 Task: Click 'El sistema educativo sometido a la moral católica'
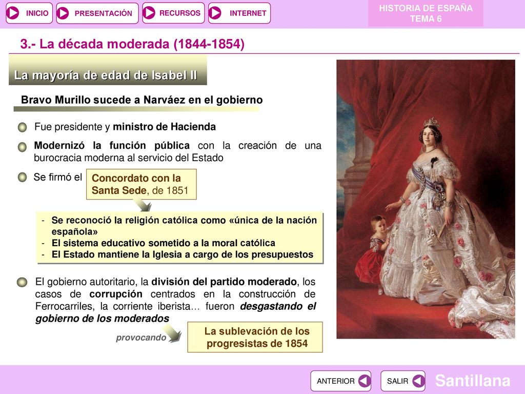coord(164,243)
